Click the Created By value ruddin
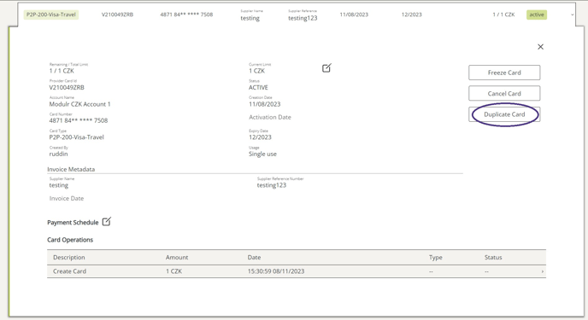 pyautogui.click(x=58, y=154)
